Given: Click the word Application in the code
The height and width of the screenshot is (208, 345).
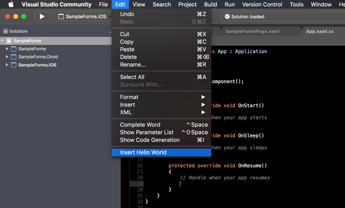Looking at the screenshot, I should click(251, 51).
